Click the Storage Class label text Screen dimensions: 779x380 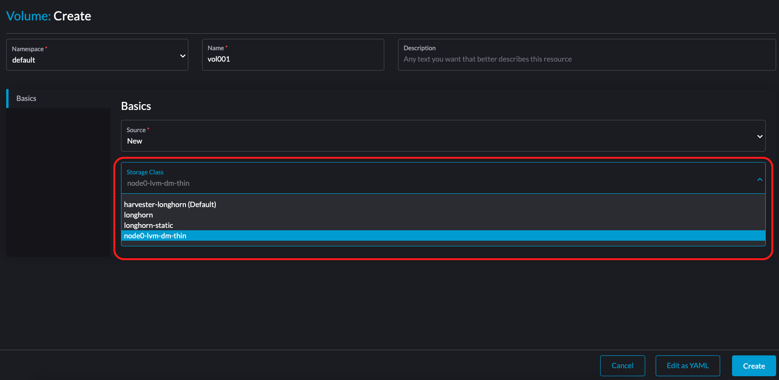click(x=145, y=172)
